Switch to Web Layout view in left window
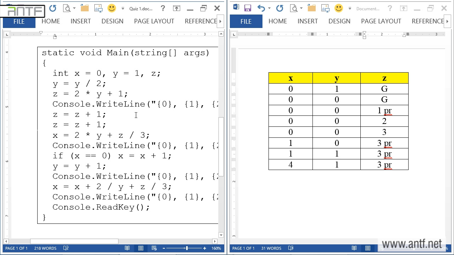Image resolution: width=454 pixels, height=255 pixels. (154, 248)
